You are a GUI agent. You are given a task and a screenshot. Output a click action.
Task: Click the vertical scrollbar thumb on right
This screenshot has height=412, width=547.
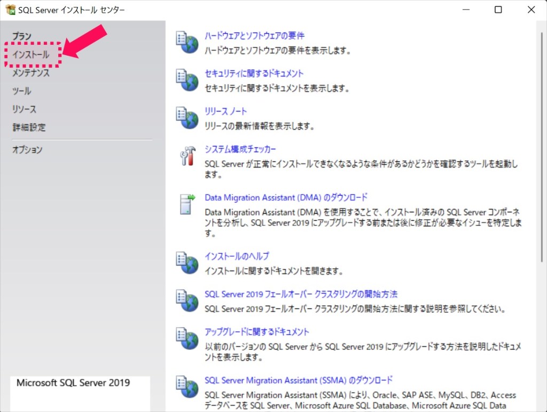pyautogui.click(x=542, y=146)
